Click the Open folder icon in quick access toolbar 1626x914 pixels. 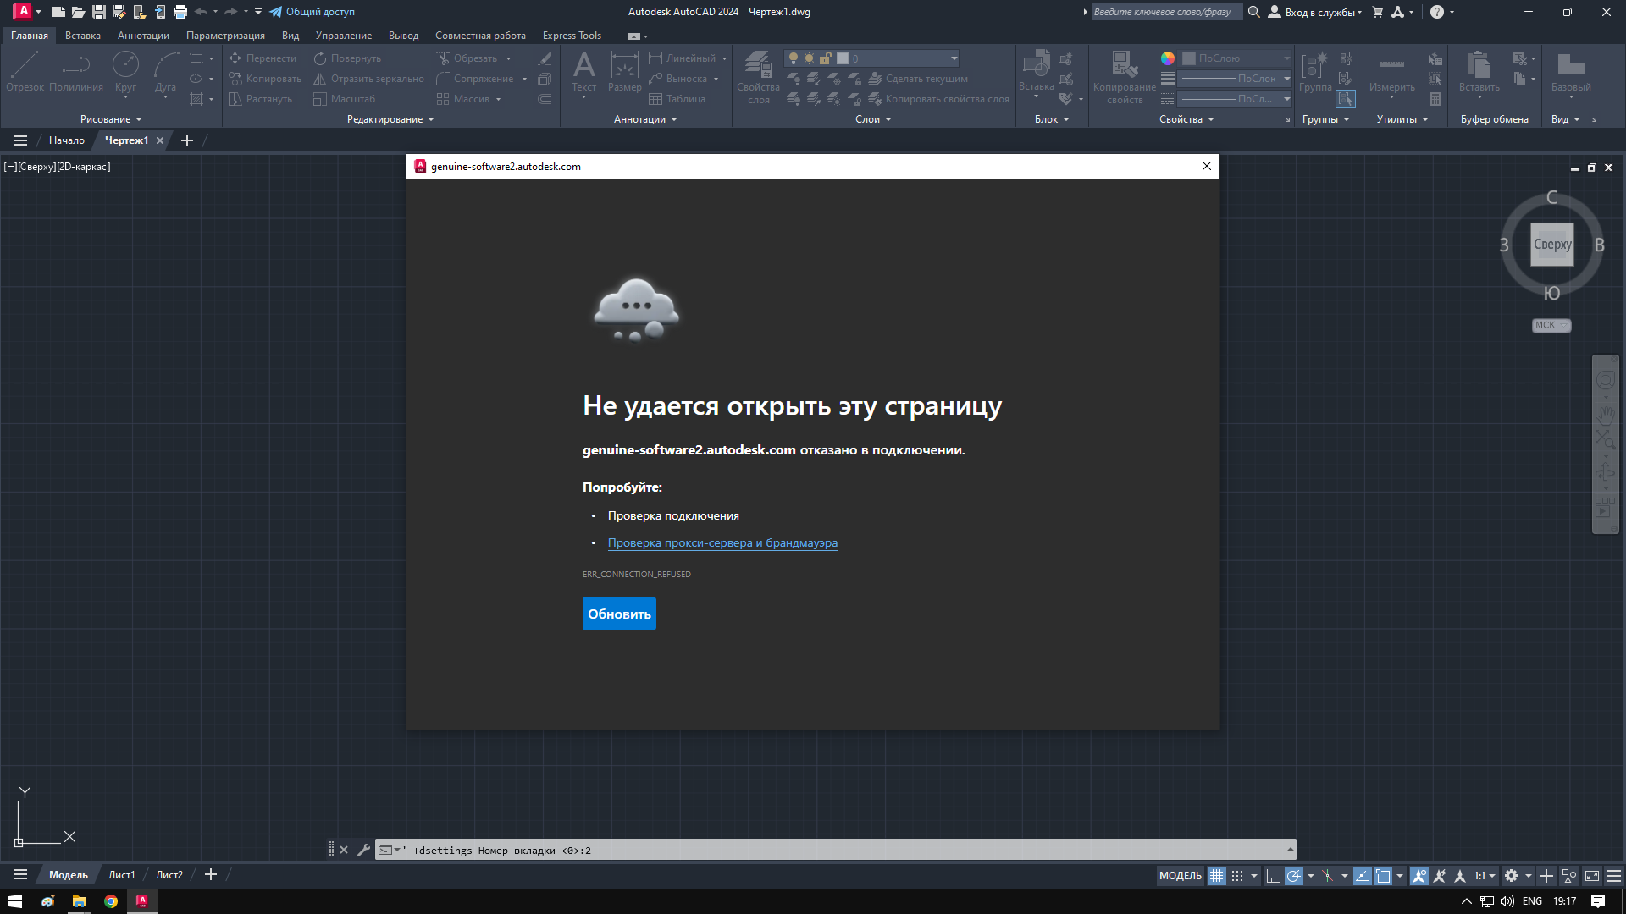pos(78,12)
